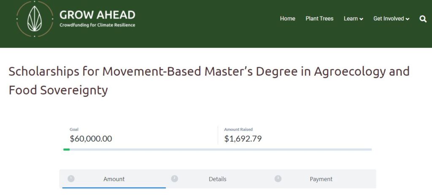Click the Grow Ahead leaf logo
The height and width of the screenshot is (195, 432).
pyautogui.click(x=35, y=18)
